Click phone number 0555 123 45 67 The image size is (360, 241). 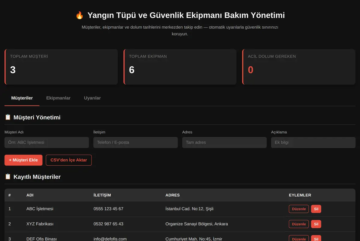point(108,209)
